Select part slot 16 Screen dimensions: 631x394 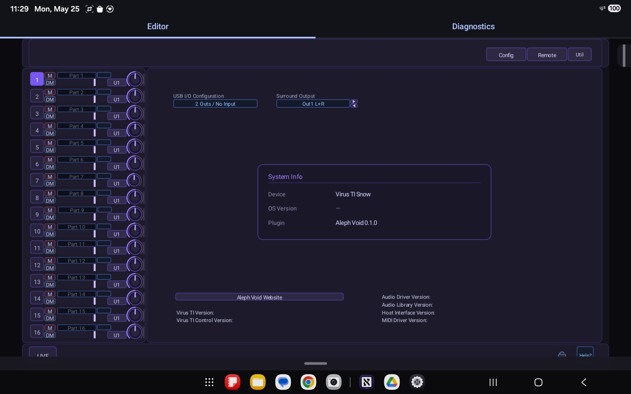pyautogui.click(x=37, y=332)
